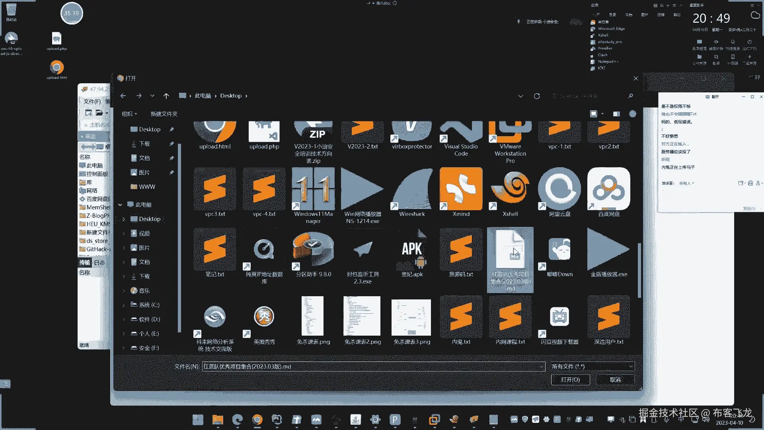764x430 pixels.
Task: Navigate back with the left arrow
Action: coord(123,96)
